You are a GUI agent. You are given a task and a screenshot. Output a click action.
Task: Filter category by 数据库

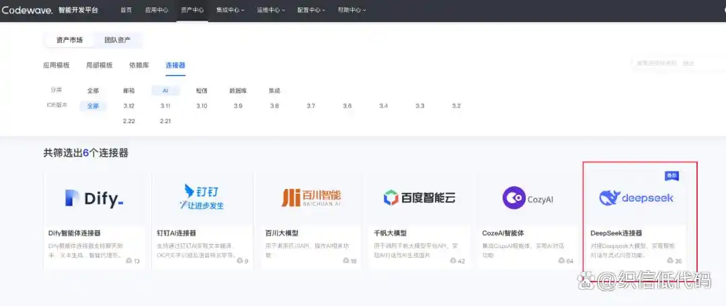point(238,91)
